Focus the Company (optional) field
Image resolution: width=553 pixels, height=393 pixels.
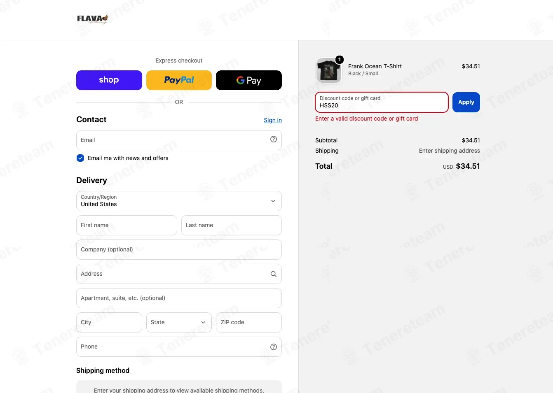point(179,249)
